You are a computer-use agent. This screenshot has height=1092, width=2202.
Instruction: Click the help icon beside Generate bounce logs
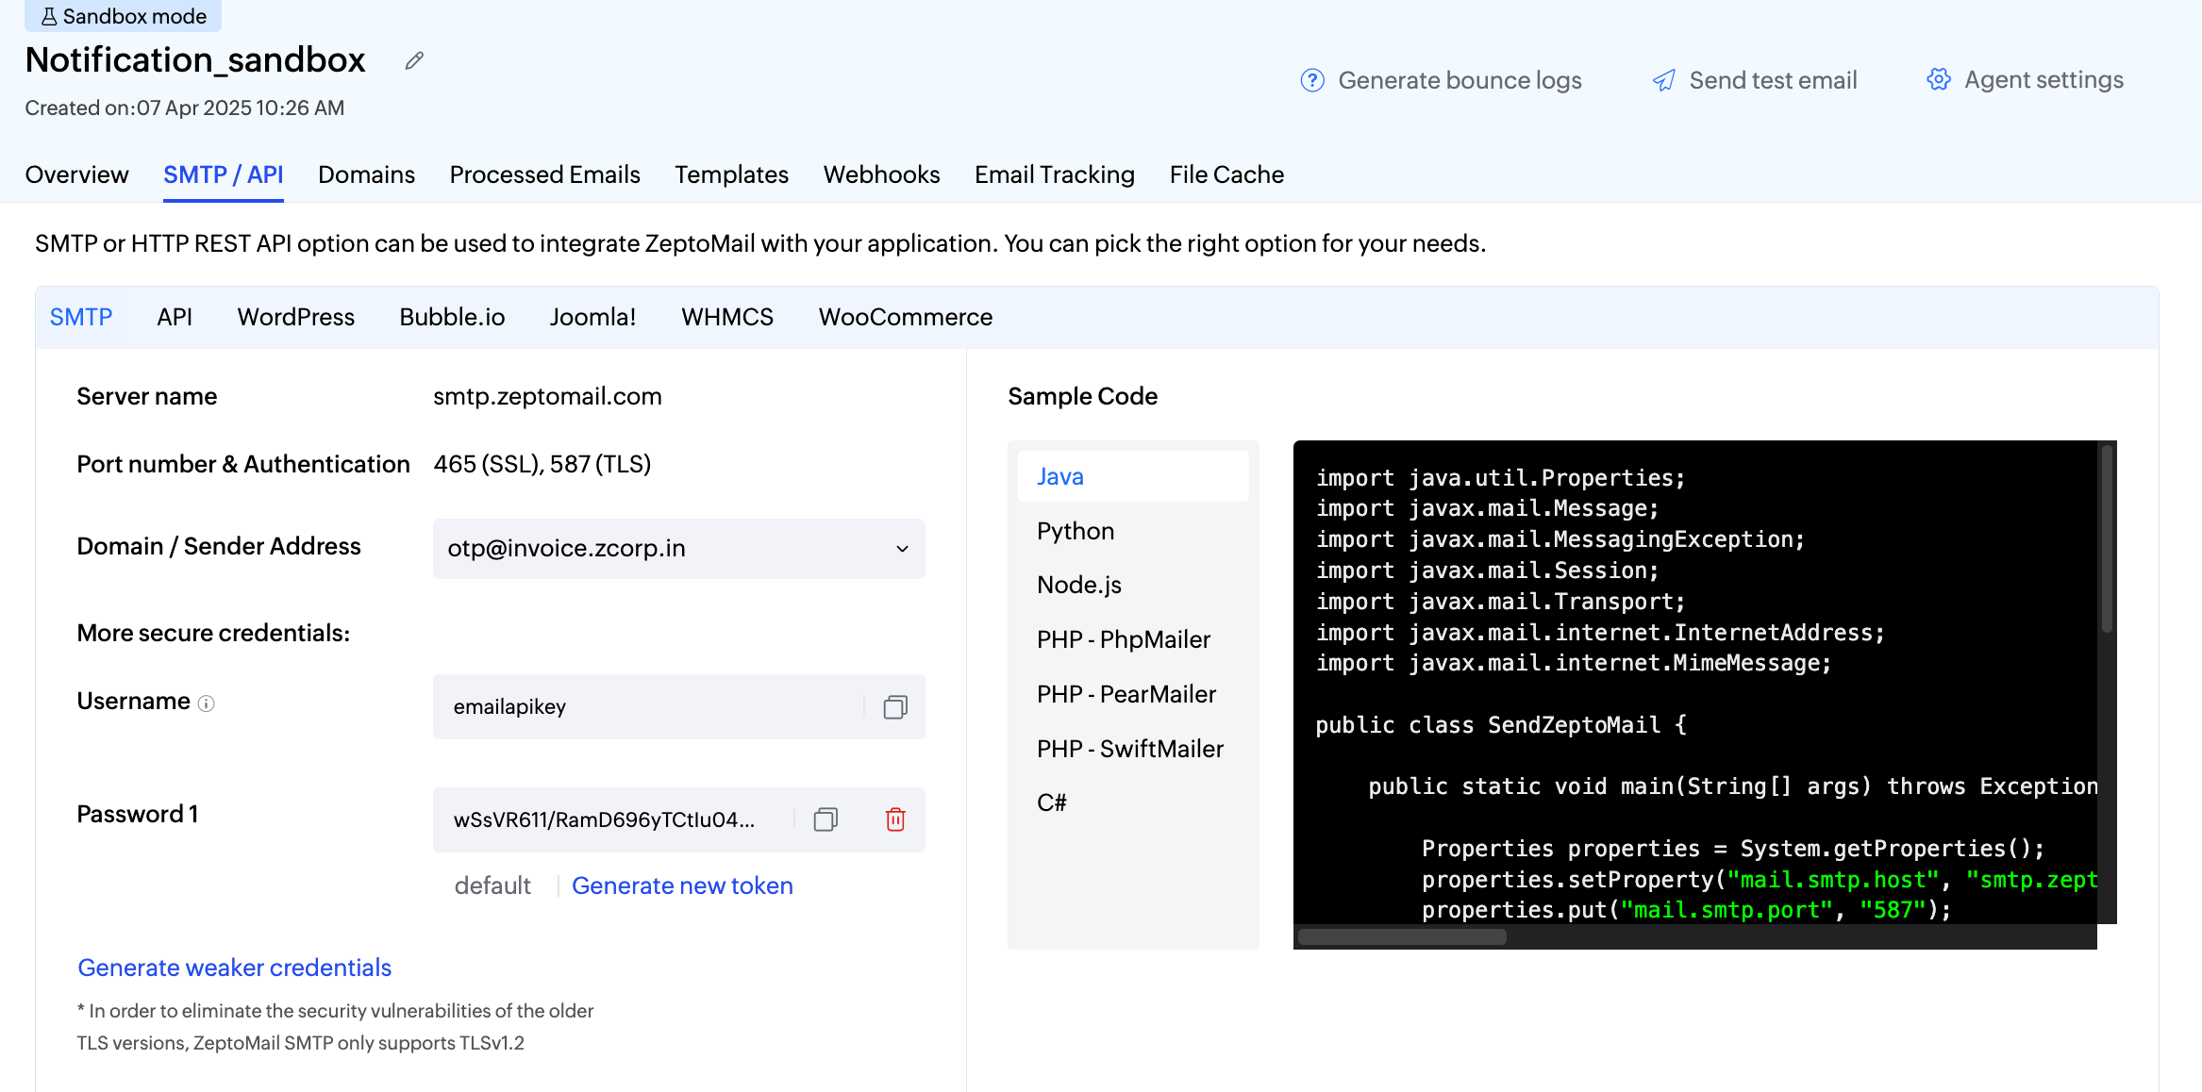(x=1312, y=81)
